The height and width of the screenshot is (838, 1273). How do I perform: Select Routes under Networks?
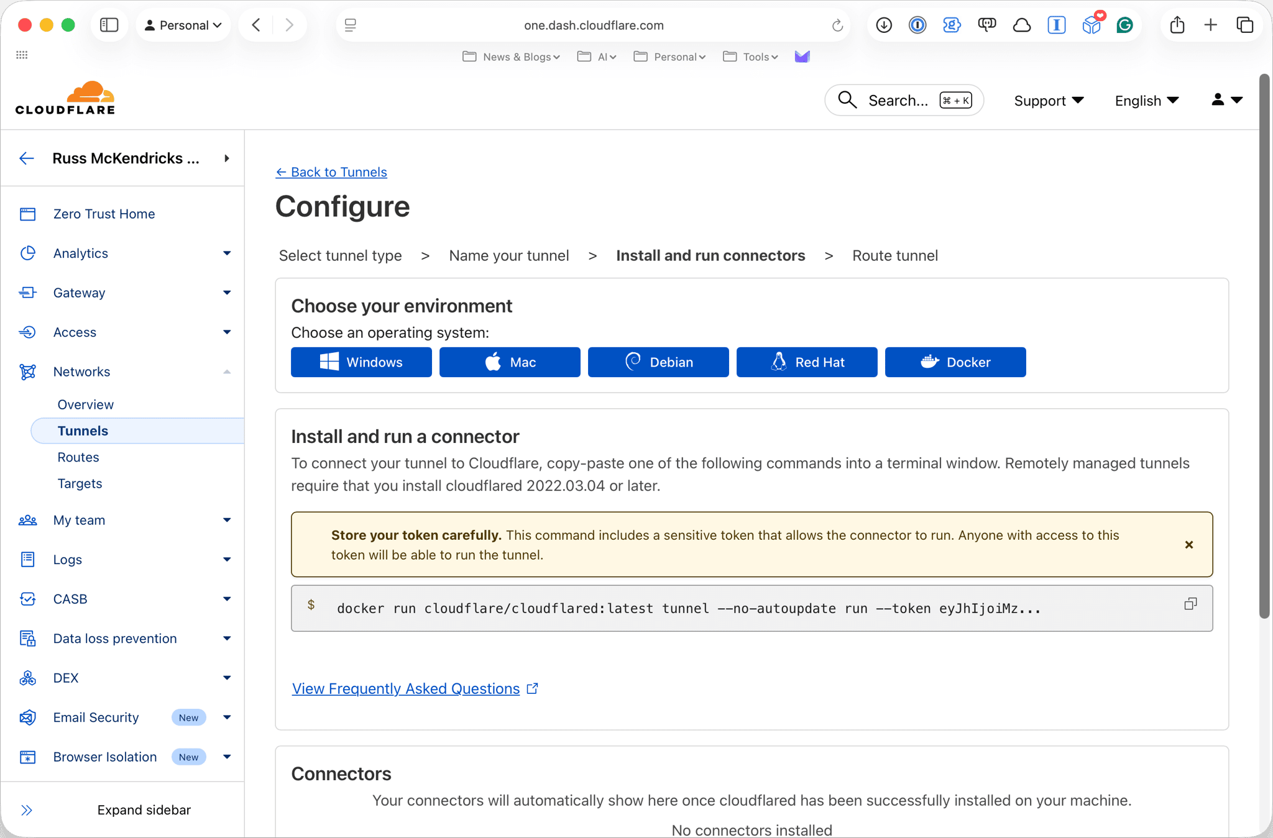point(78,457)
